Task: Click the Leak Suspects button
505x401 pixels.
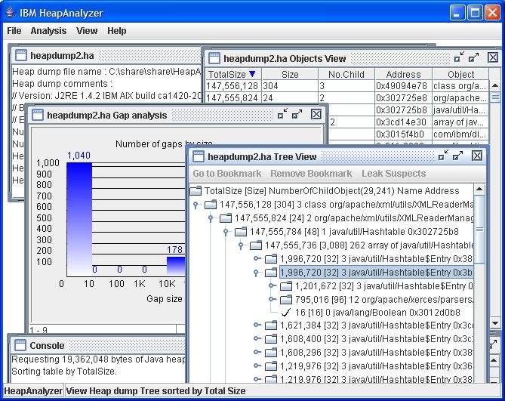Action: (x=393, y=174)
